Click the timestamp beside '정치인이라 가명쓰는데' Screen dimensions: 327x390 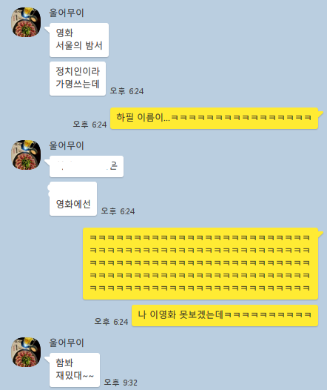click(x=127, y=91)
